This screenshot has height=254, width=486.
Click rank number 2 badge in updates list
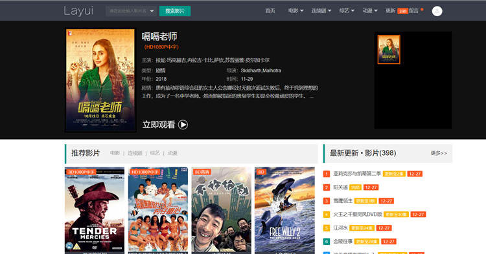(x=327, y=187)
